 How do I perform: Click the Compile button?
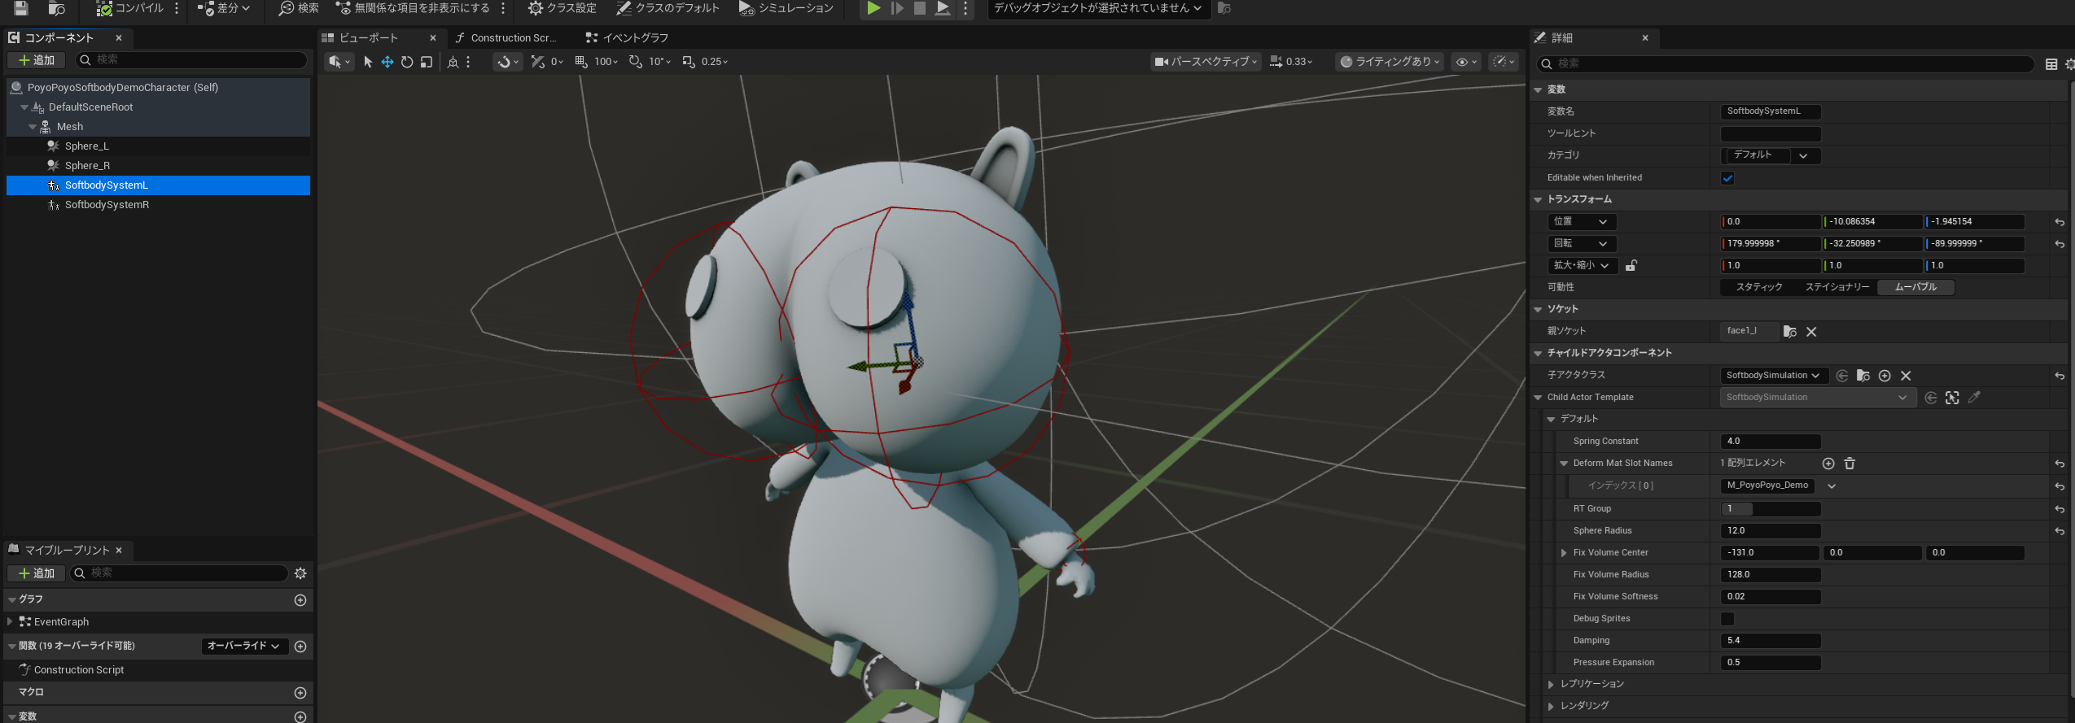[130, 8]
